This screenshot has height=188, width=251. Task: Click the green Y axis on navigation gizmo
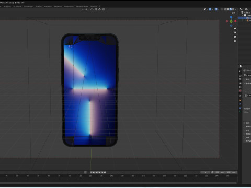pyautogui.click(x=231, y=21)
